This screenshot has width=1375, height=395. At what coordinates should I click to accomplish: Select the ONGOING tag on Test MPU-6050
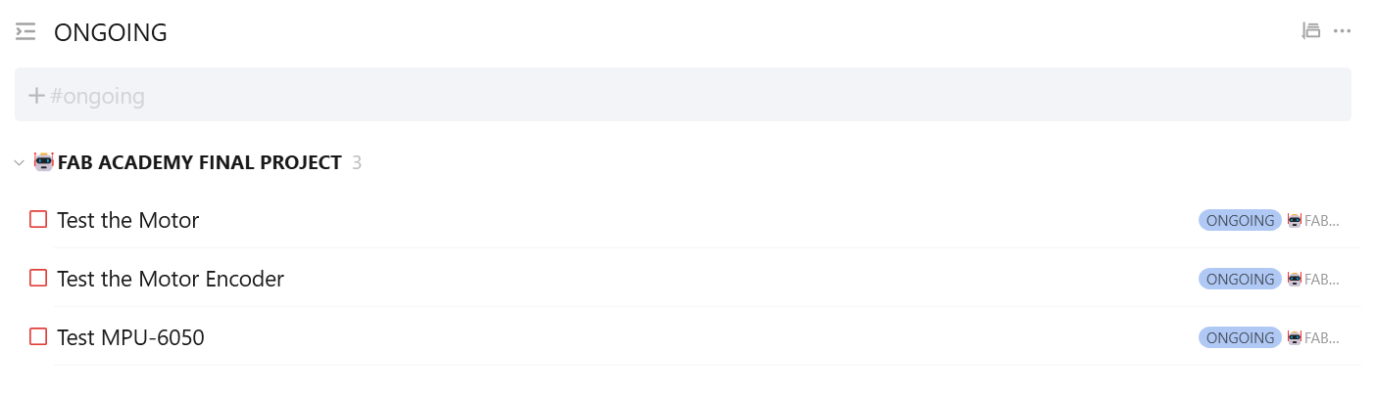tap(1240, 338)
